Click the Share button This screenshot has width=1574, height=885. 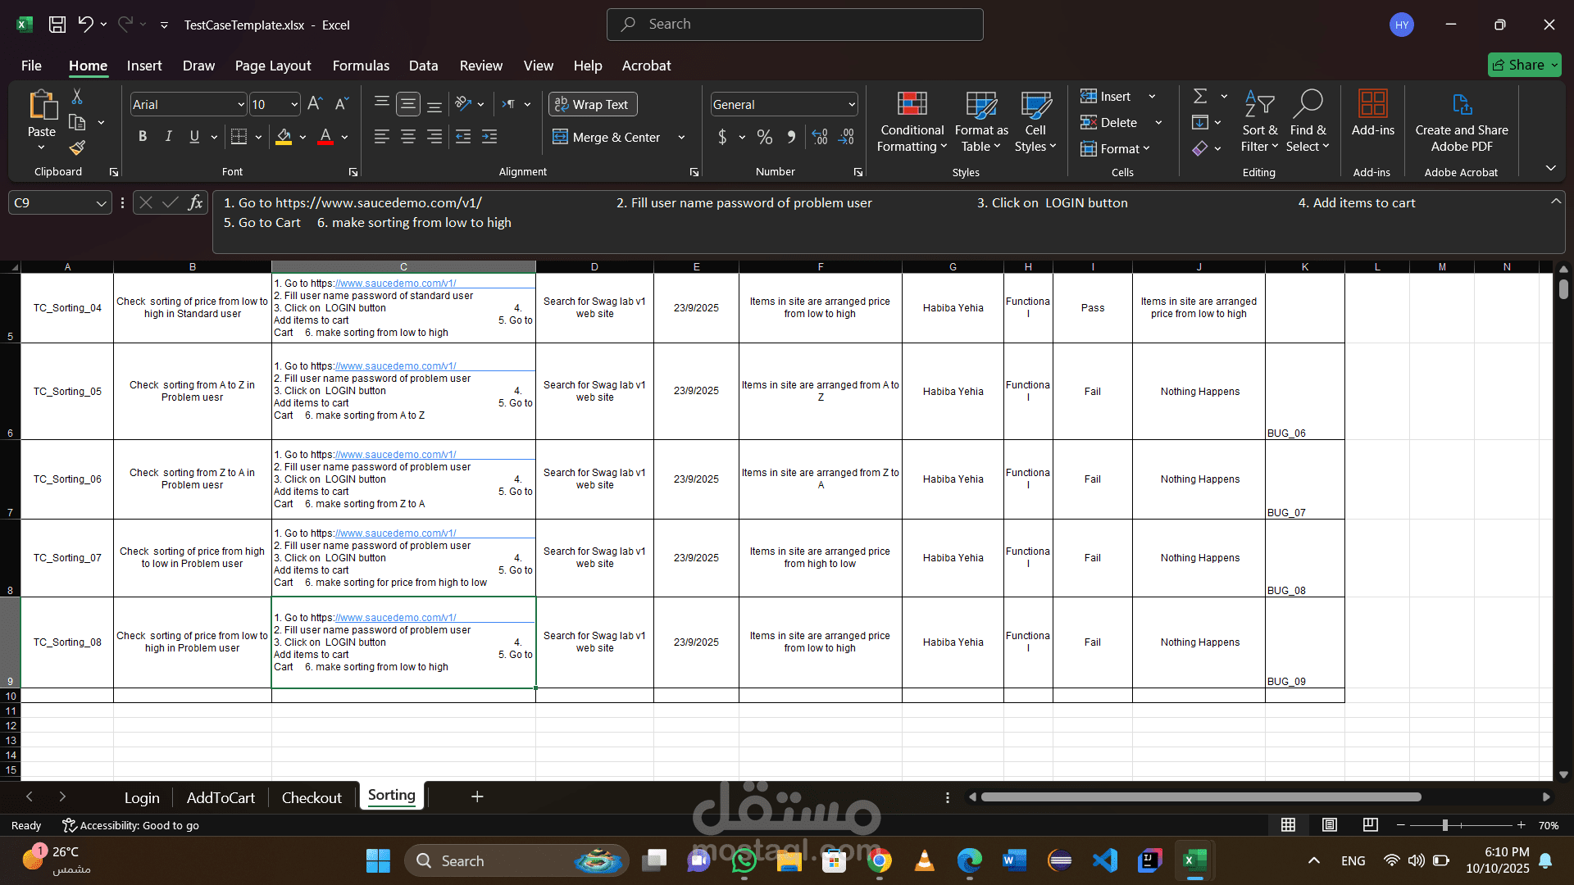1523,65
